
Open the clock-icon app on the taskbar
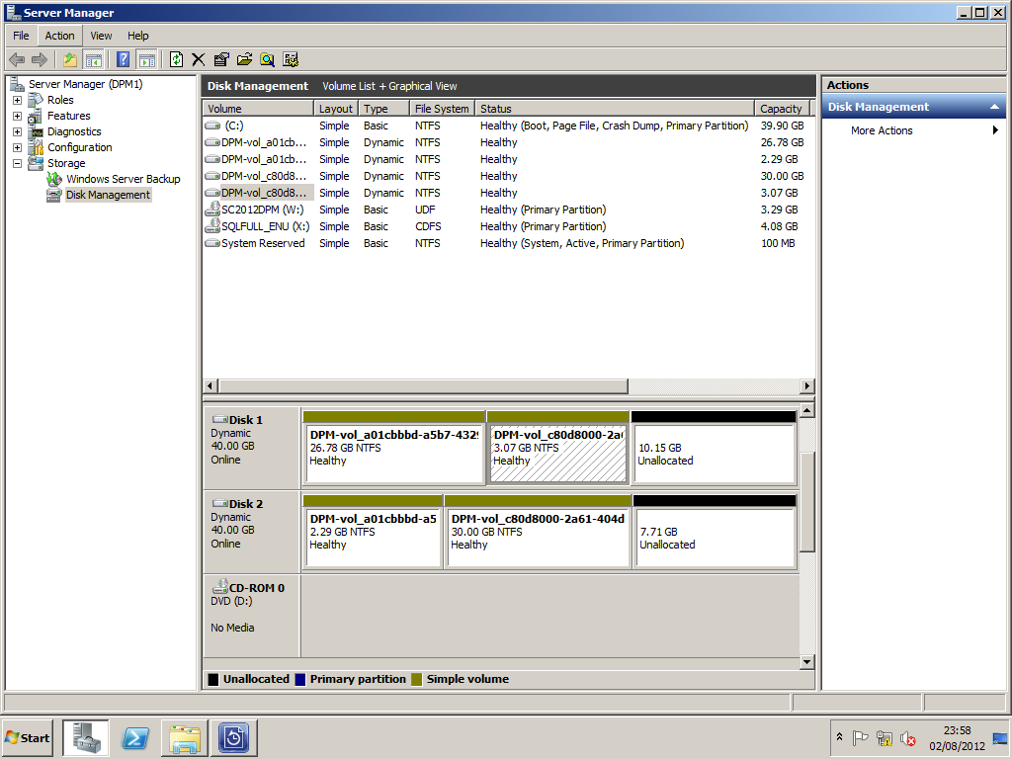(233, 737)
